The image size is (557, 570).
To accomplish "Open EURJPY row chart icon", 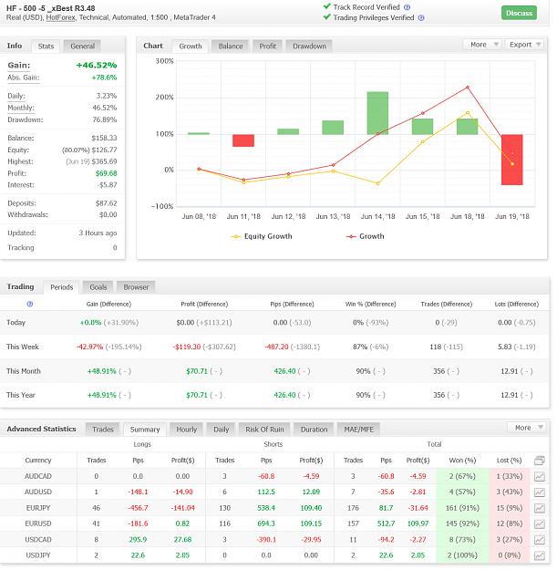I will click(539, 508).
